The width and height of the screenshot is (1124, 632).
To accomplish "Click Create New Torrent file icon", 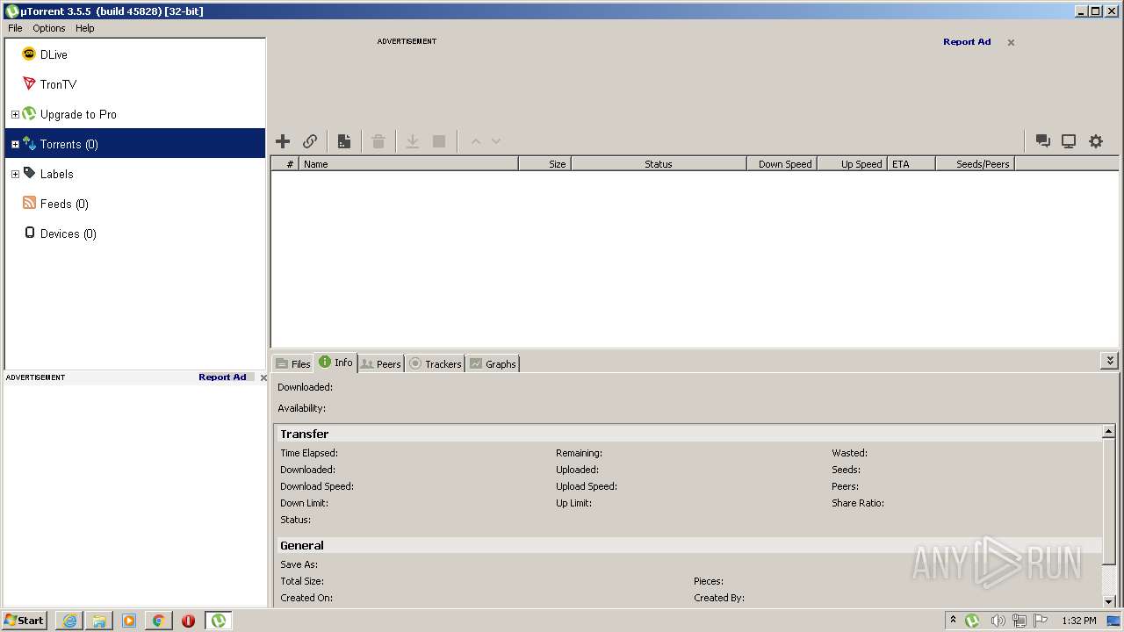I will pos(344,141).
